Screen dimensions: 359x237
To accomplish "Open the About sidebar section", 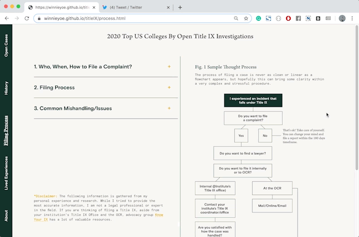I will tap(6, 216).
